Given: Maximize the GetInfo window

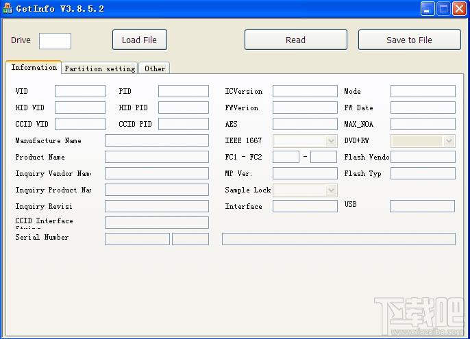Looking at the screenshot, I should [443, 8].
